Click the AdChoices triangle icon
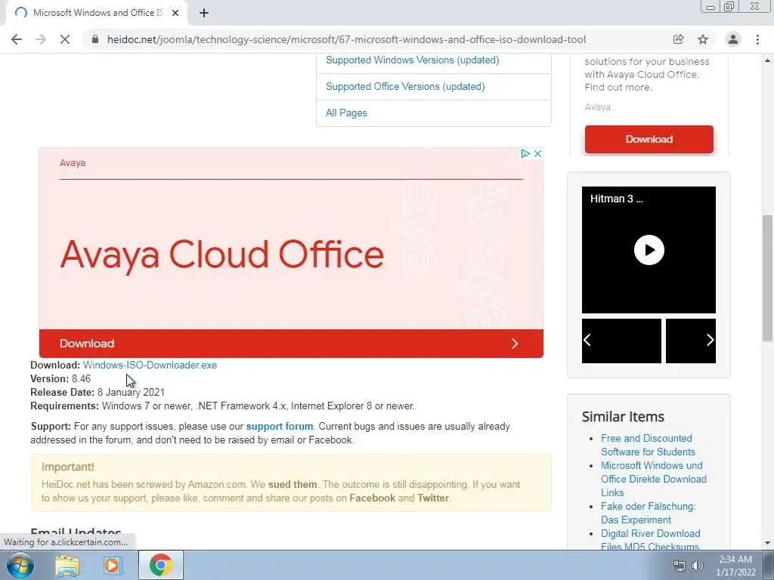This screenshot has width=774, height=580. coord(525,153)
